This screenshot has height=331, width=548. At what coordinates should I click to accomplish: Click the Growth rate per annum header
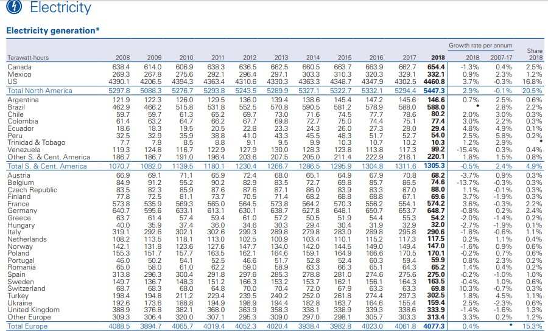coord(481,46)
